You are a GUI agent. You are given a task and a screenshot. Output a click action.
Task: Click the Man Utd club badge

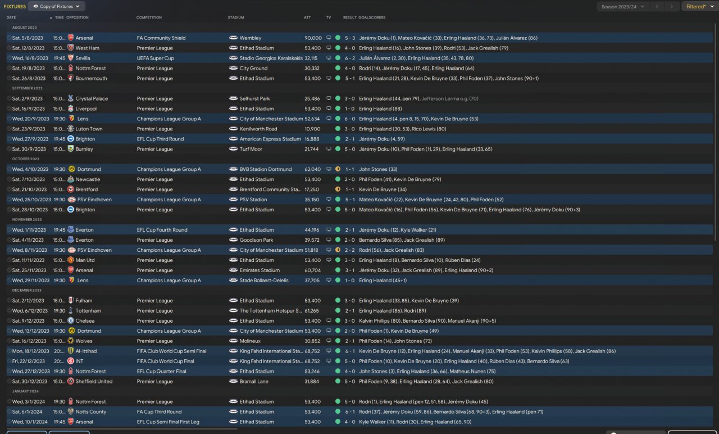pyautogui.click(x=71, y=260)
